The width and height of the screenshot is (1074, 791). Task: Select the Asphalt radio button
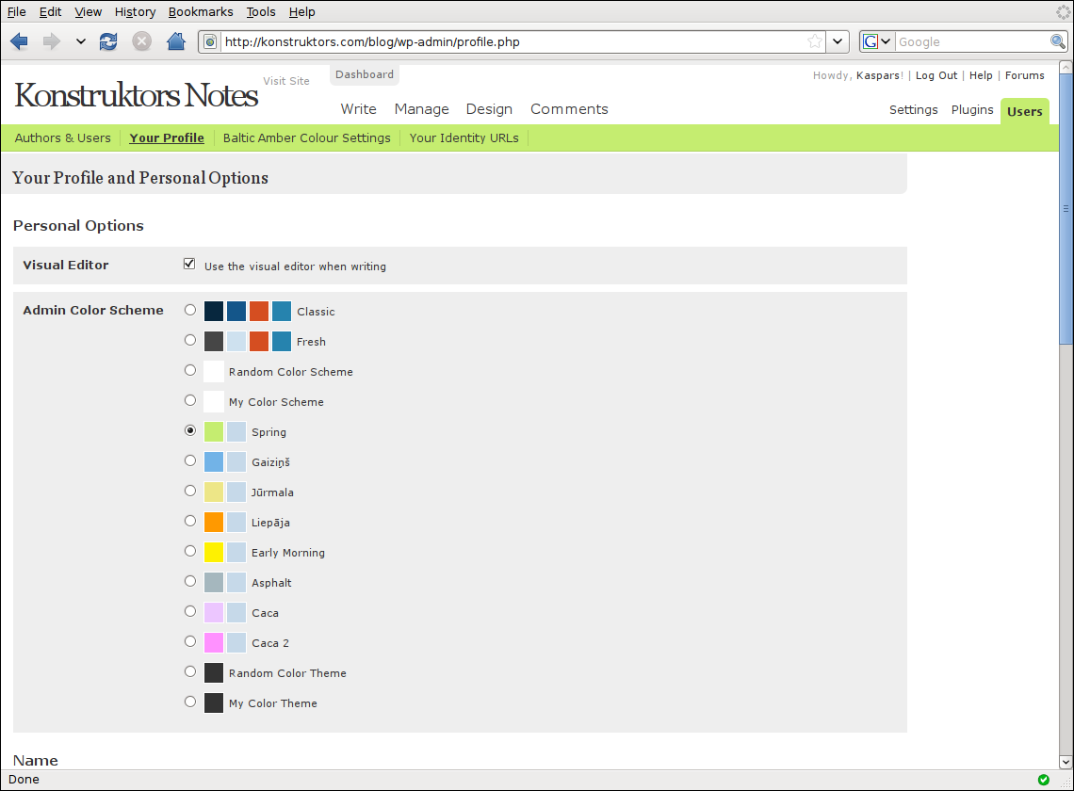(190, 581)
